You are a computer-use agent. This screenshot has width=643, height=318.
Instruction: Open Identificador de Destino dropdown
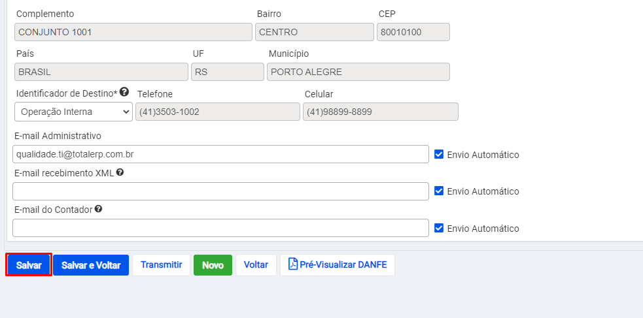pos(73,112)
